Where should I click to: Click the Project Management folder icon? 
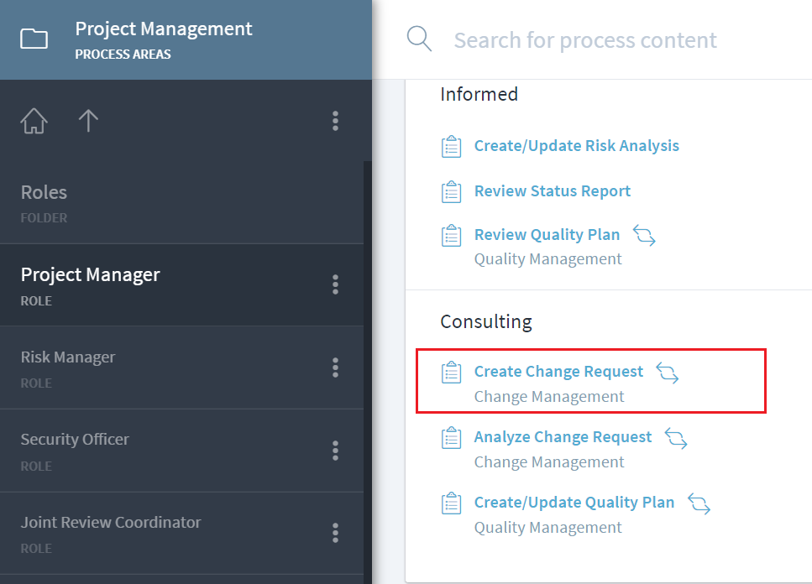[x=34, y=39]
